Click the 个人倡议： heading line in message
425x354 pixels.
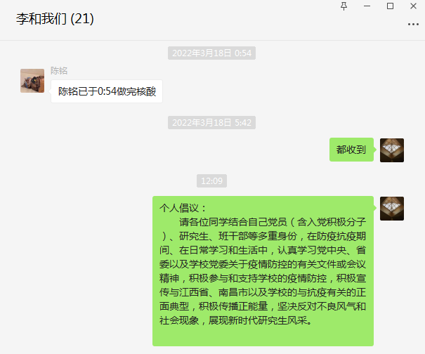[183, 208]
